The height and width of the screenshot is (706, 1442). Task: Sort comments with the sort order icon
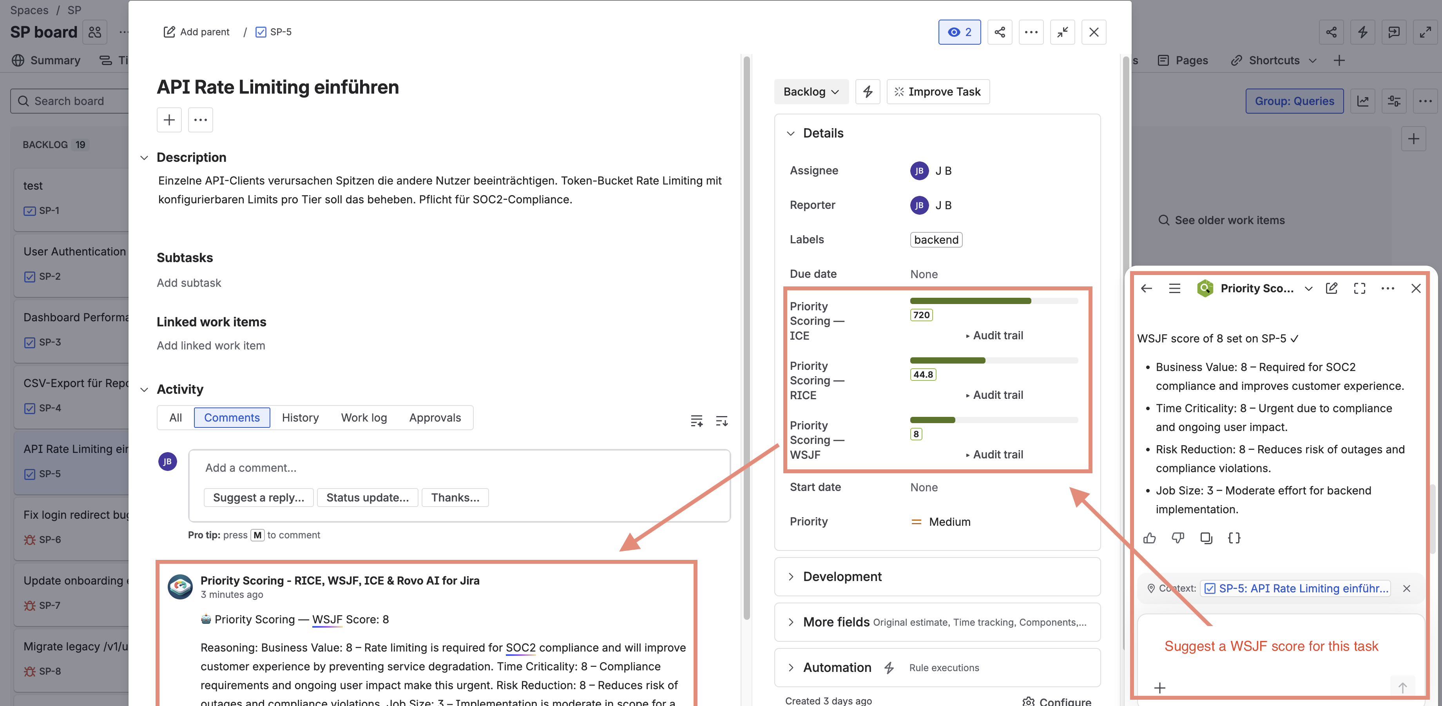[721, 421]
